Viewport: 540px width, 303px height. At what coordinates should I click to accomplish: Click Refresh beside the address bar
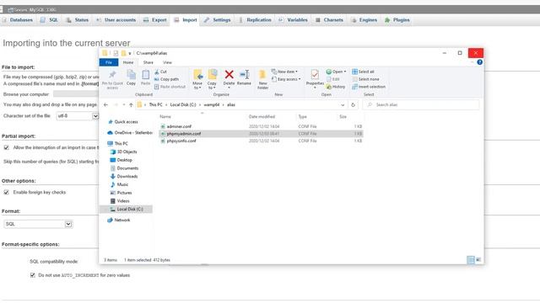pos(353,104)
